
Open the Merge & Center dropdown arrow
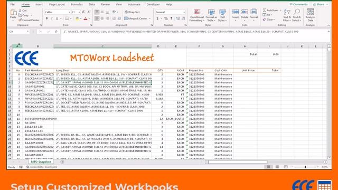(x=150, y=18)
